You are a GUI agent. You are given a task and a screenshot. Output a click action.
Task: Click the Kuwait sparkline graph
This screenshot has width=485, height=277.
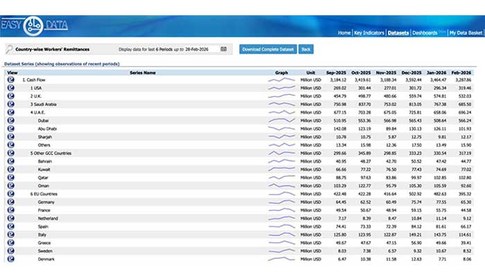coord(281,169)
